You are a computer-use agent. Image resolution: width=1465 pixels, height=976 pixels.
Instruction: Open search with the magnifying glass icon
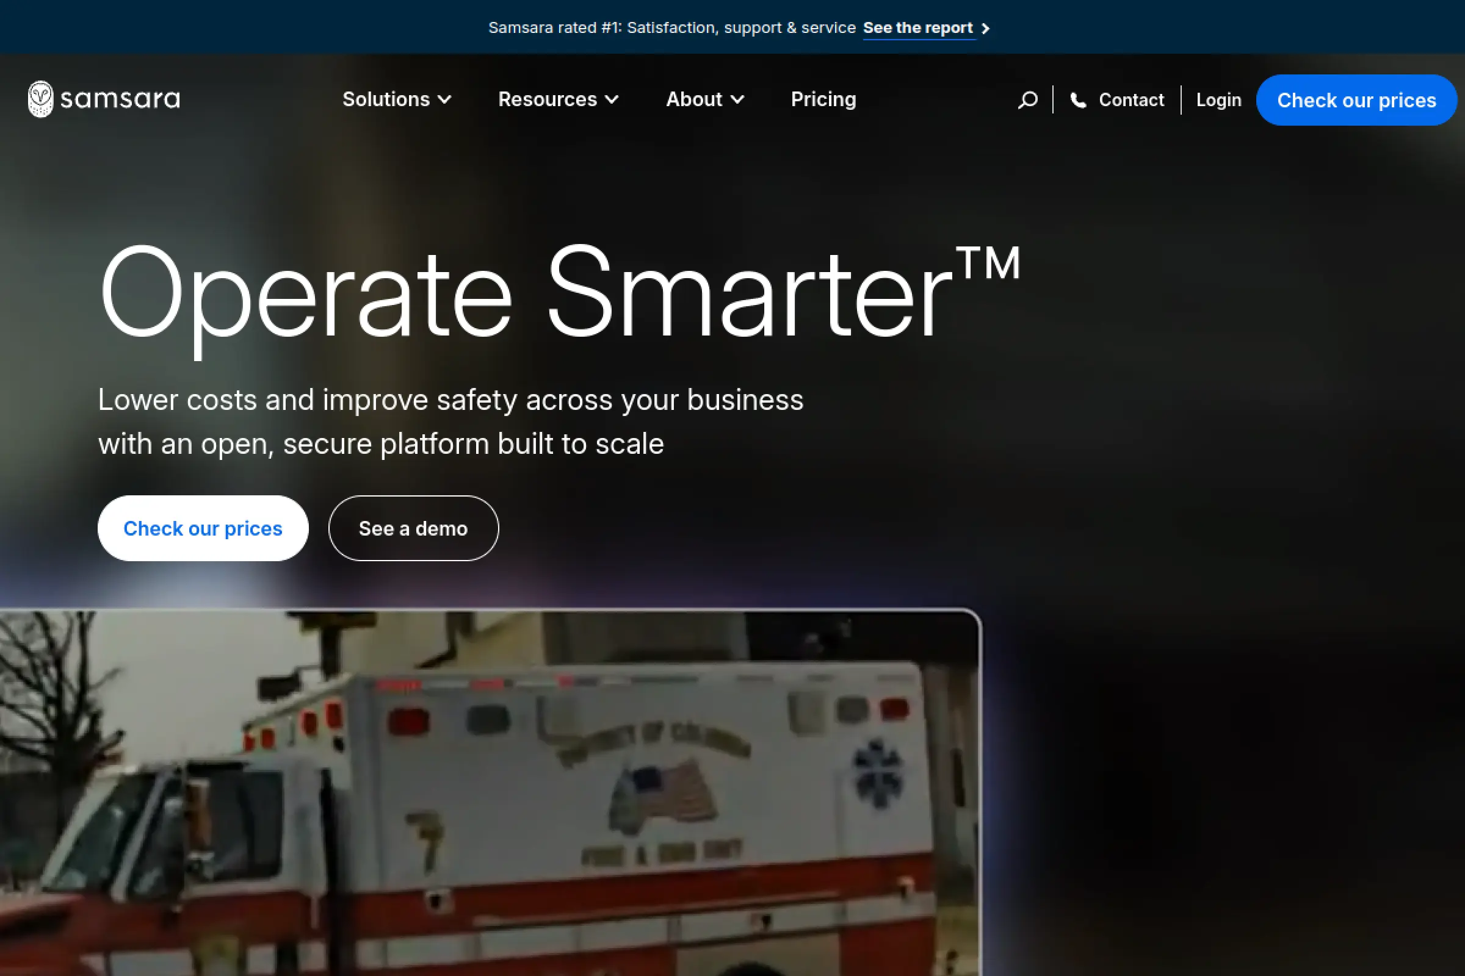(1028, 99)
